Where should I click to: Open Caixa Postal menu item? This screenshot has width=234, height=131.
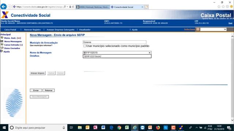(10, 30)
